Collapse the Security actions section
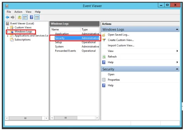 coord(177,69)
